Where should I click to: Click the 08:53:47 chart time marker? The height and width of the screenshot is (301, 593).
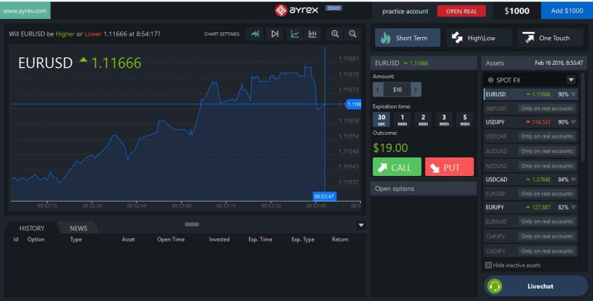[x=324, y=196]
